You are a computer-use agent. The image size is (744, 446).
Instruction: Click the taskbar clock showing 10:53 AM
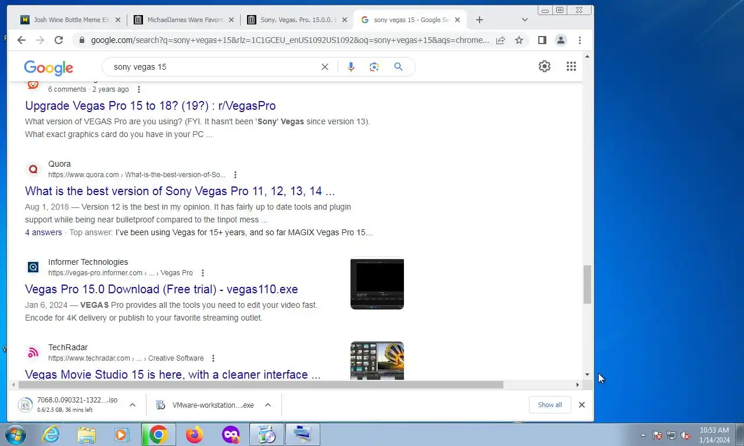(x=714, y=435)
